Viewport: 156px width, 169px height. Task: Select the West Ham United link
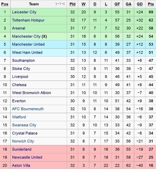click(x=27, y=52)
